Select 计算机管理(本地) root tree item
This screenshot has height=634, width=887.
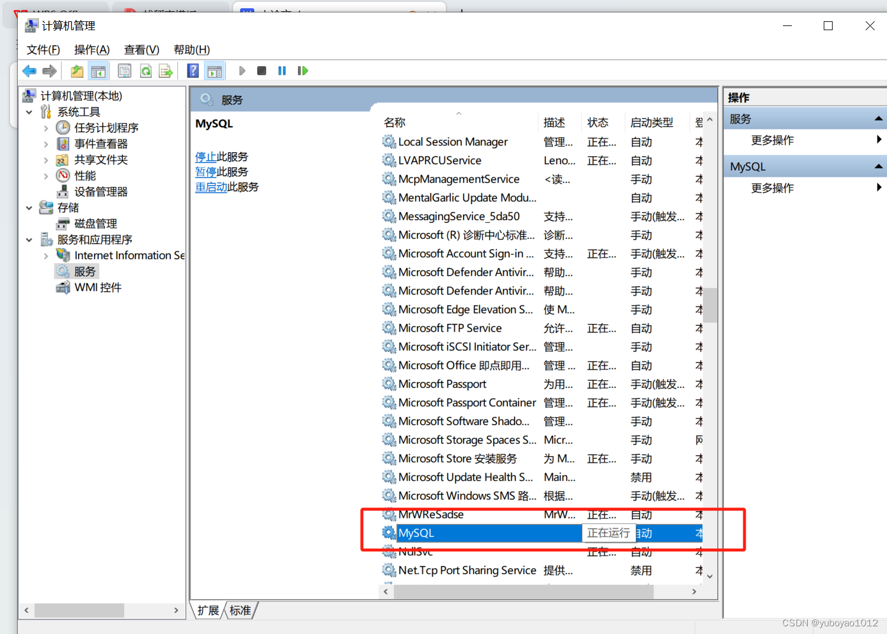tap(81, 96)
